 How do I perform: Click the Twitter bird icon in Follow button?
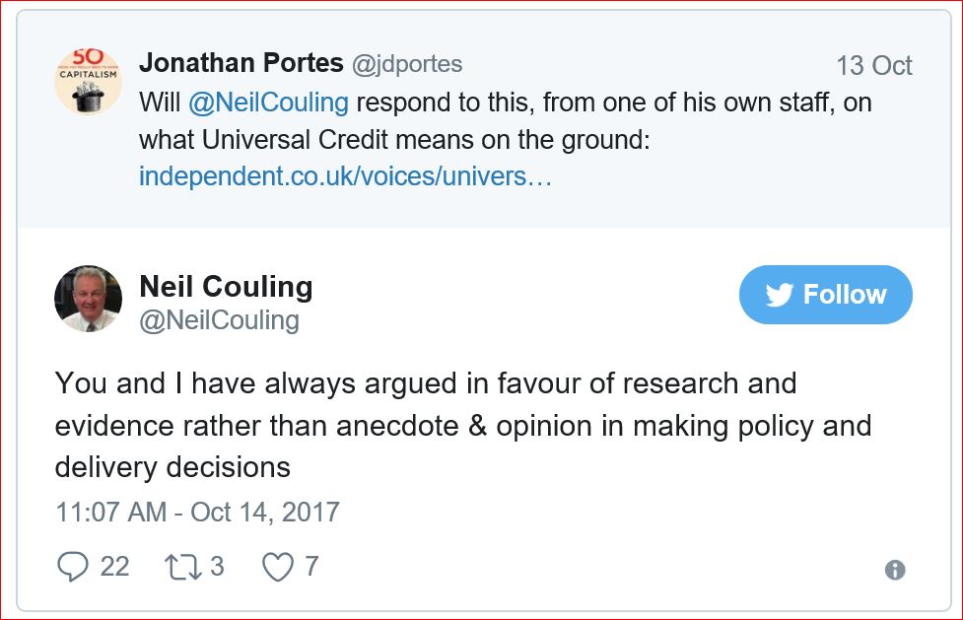click(x=780, y=296)
